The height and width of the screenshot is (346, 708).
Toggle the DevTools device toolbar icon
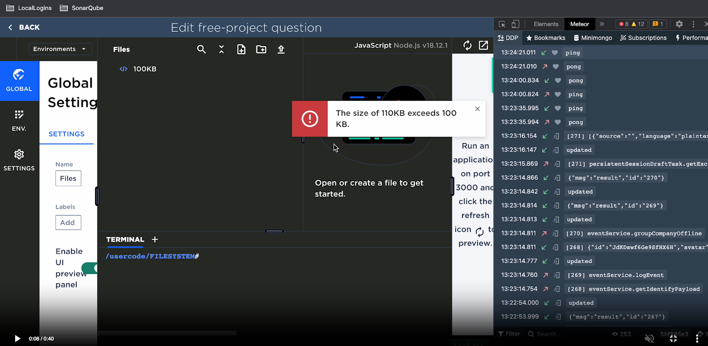[x=516, y=24]
